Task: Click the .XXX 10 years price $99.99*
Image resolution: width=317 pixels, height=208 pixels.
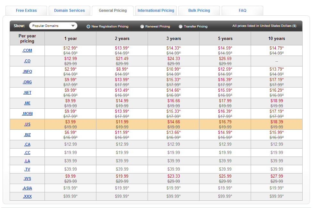Action: [x=277, y=196]
